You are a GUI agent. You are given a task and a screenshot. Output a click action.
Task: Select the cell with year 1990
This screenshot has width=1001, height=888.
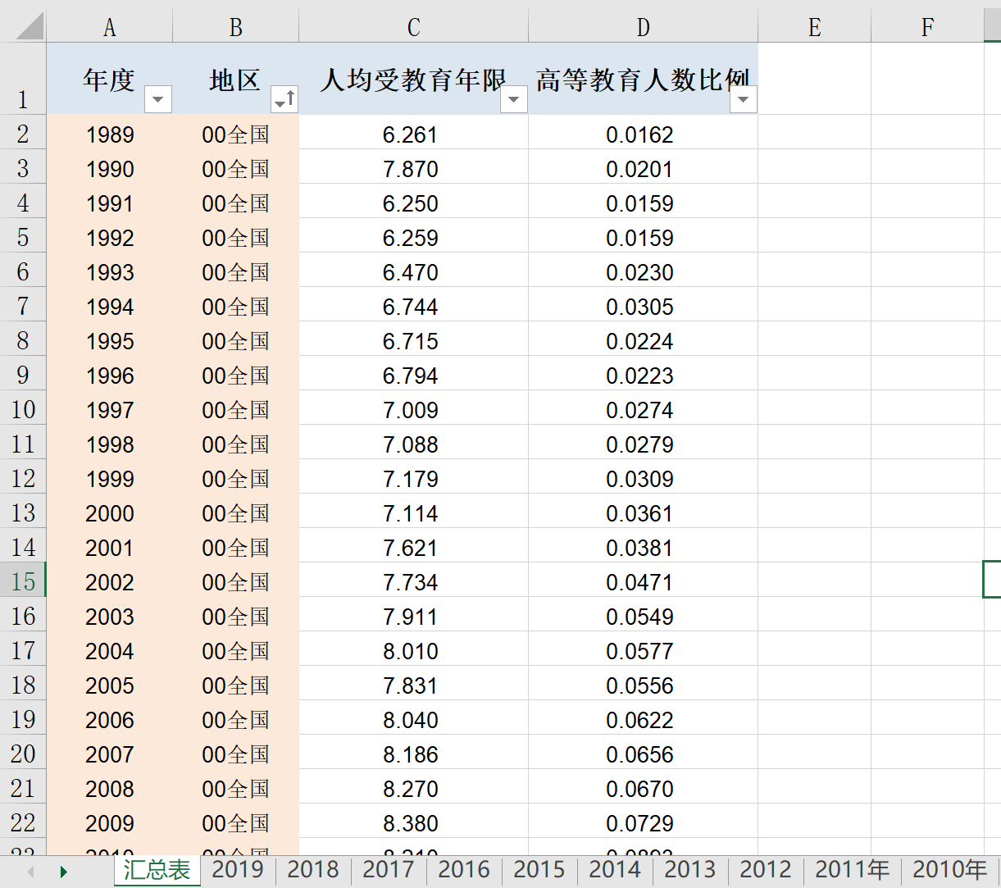pyautogui.click(x=110, y=168)
